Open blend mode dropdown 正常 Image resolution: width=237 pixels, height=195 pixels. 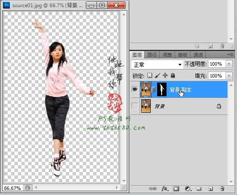click(157, 65)
